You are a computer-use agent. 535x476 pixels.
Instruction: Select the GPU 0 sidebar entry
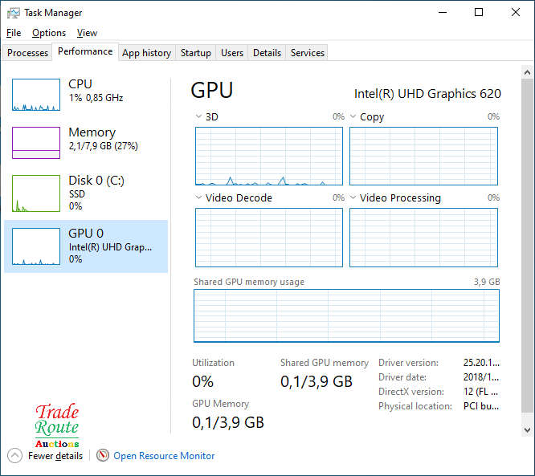86,246
